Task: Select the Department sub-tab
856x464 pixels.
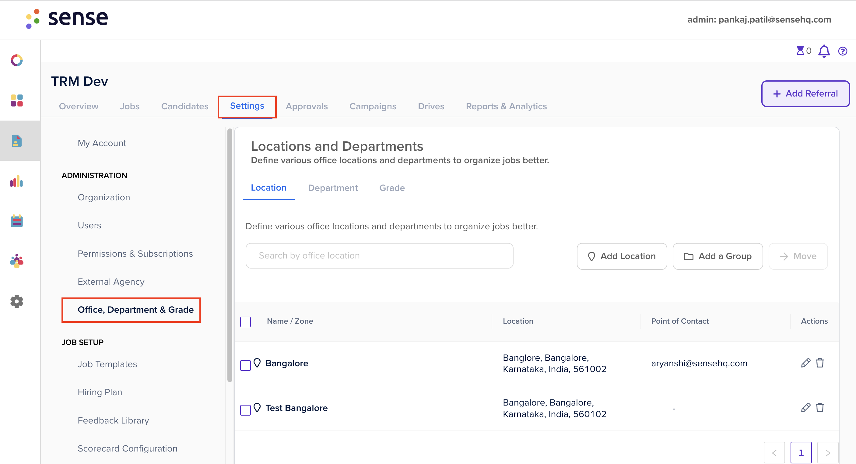Action: tap(333, 188)
